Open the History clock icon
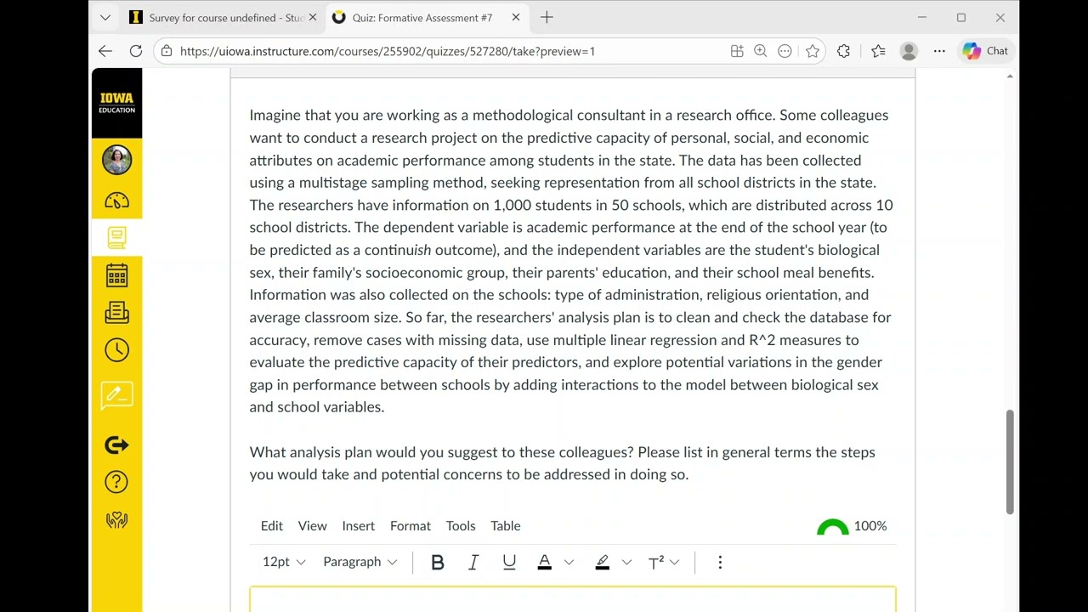Image resolution: width=1088 pixels, height=612 pixels. [117, 350]
